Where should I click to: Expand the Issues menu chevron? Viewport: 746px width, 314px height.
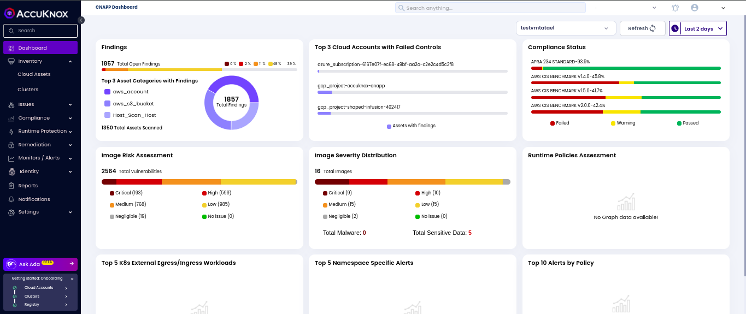(70, 105)
